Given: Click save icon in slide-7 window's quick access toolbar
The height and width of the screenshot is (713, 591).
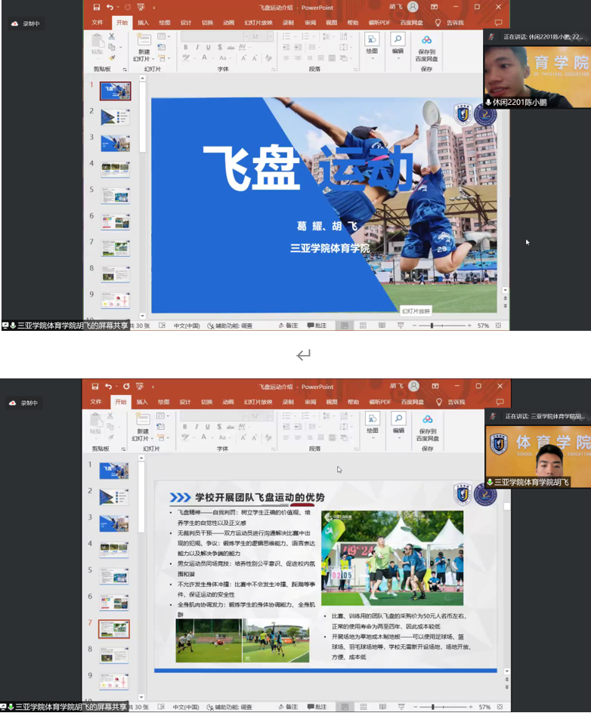Looking at the screenshot, I should pos(95,387).
